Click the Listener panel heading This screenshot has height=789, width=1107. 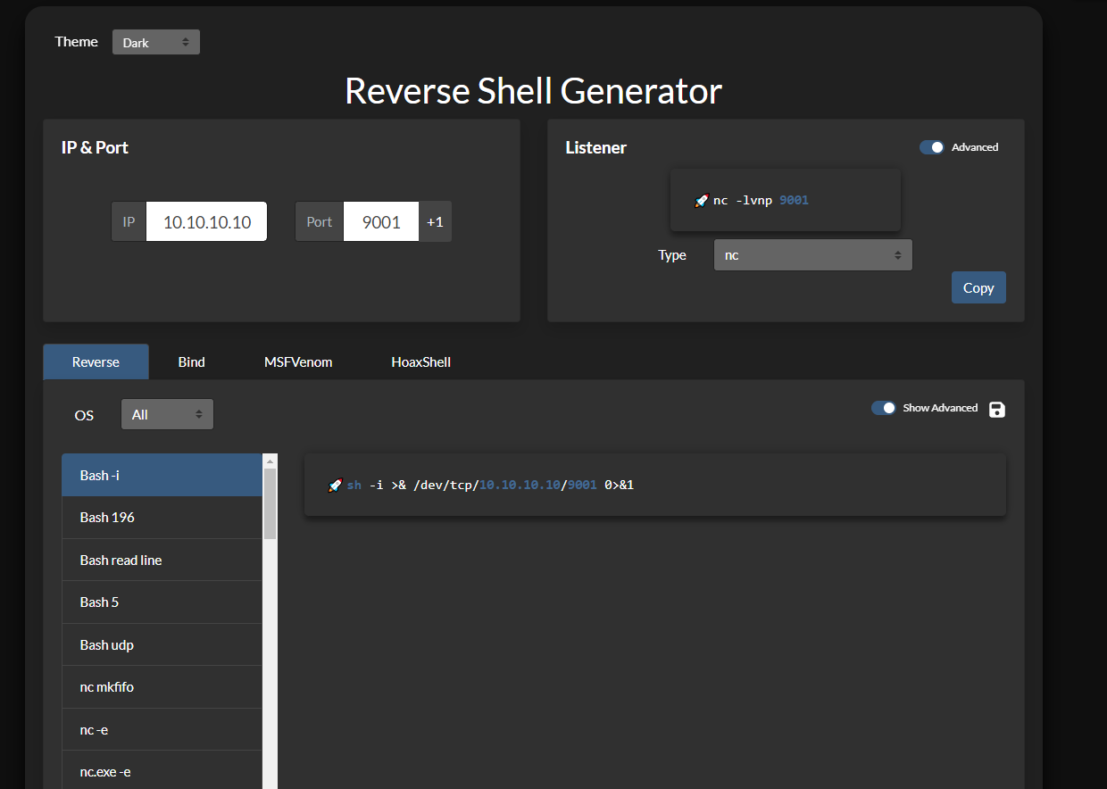(595, 147)
